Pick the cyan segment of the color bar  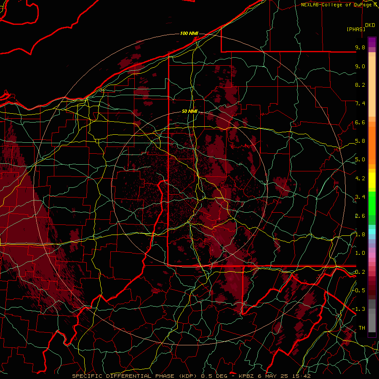[372, 231]
